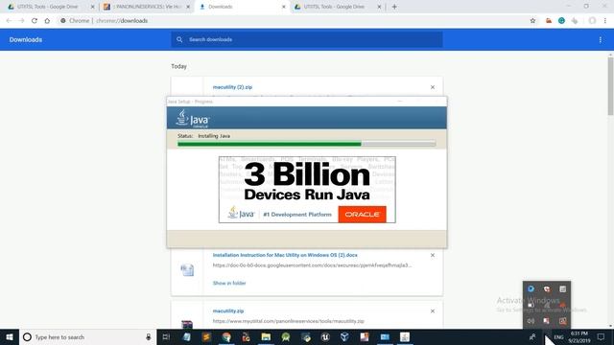The width and height of the screenshot is (614, 345).
Task: Open the Action Center notifications icon
Action: (x=602, y=337)
